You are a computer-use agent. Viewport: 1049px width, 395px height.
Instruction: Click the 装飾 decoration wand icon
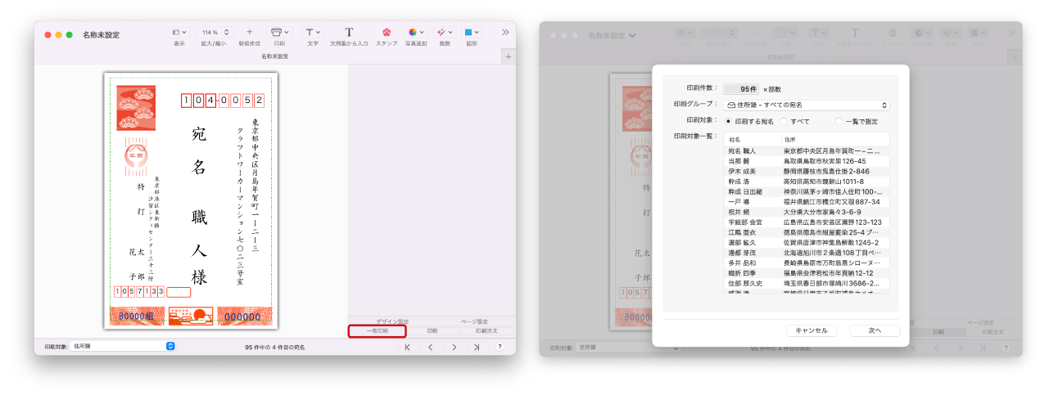pos(444,33)
